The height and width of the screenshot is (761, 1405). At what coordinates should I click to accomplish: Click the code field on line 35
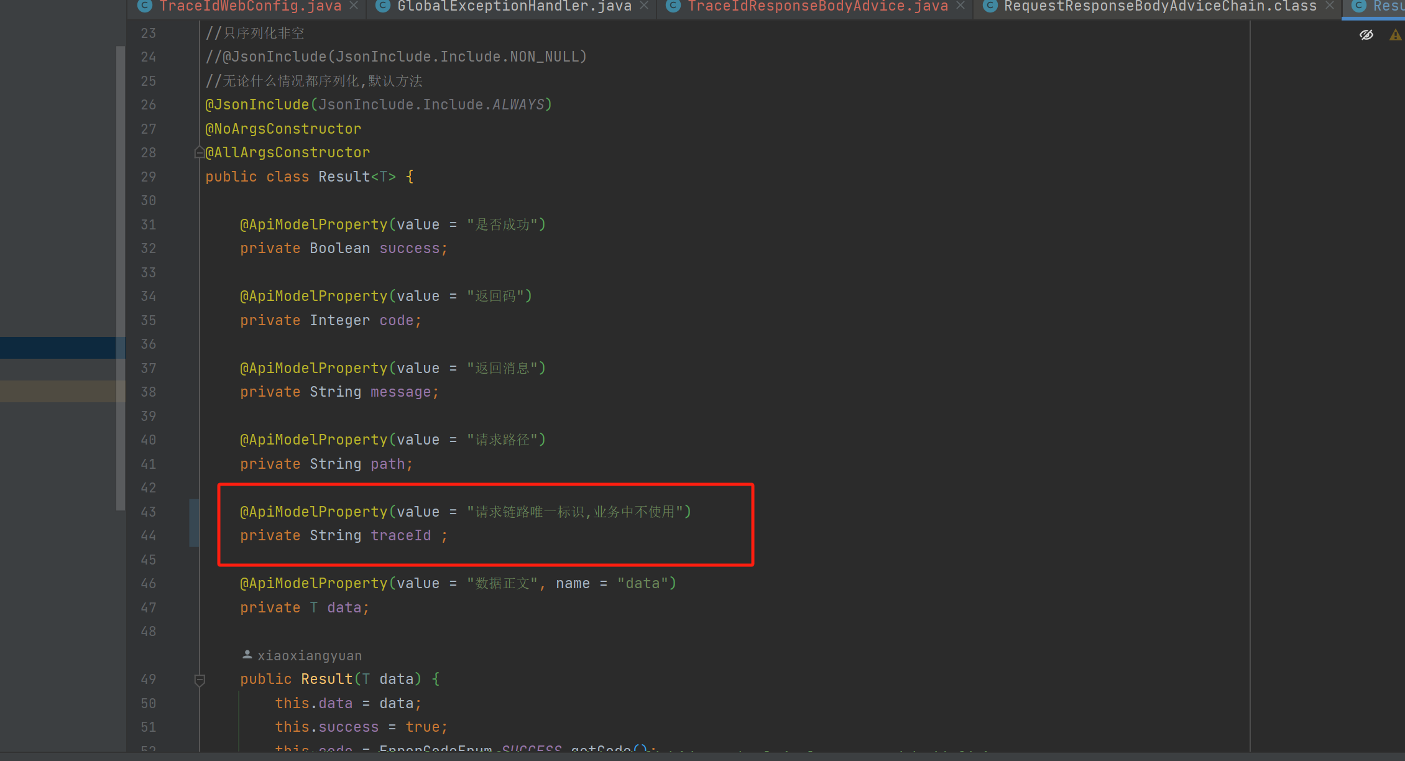tap(397, 320)
